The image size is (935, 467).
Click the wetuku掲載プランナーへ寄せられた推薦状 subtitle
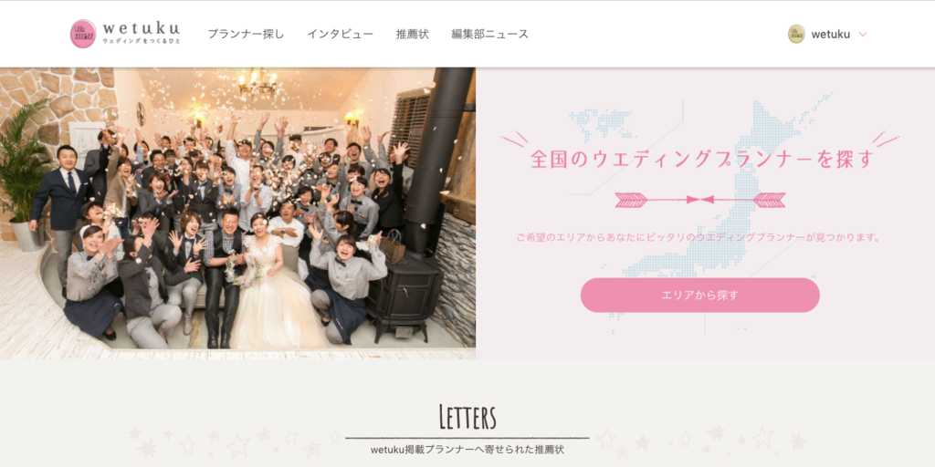[467, 450]
